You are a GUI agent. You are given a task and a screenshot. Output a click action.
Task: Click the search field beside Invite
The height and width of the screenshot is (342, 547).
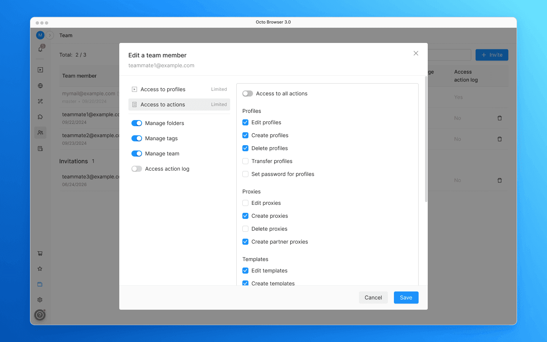[449, 55]
